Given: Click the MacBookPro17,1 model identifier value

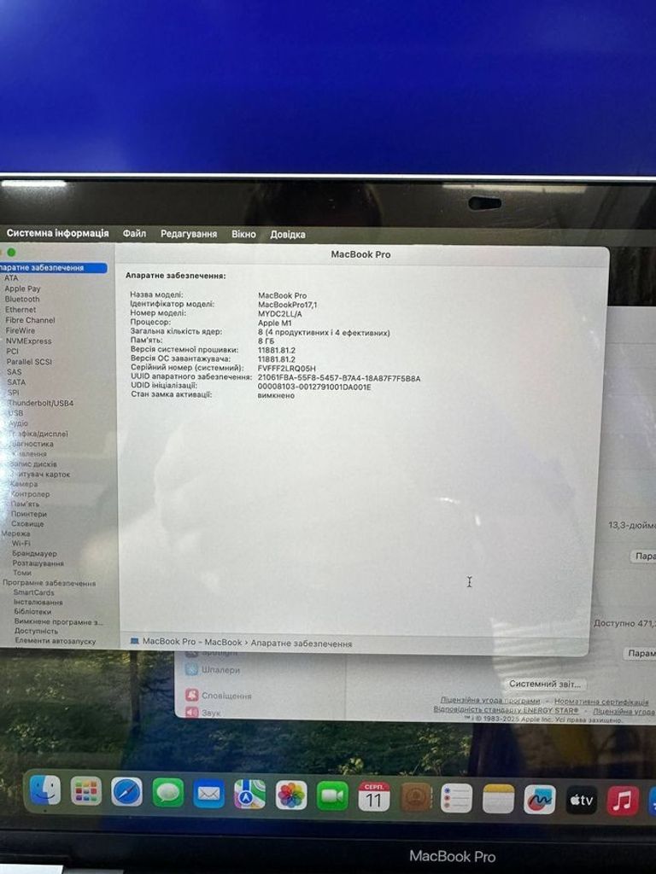Looking at the screenshot, I should pos(287,305).
